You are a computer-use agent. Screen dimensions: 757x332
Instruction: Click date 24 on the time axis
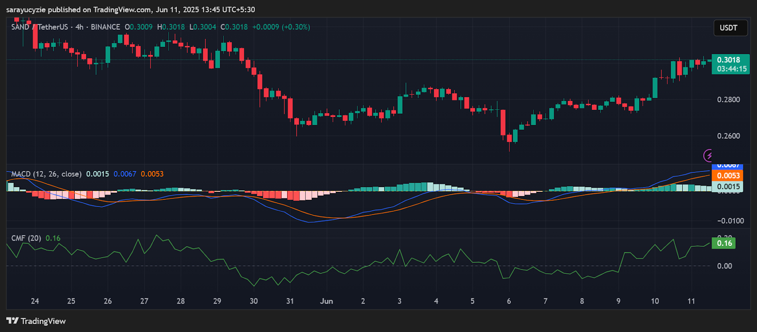35,301
